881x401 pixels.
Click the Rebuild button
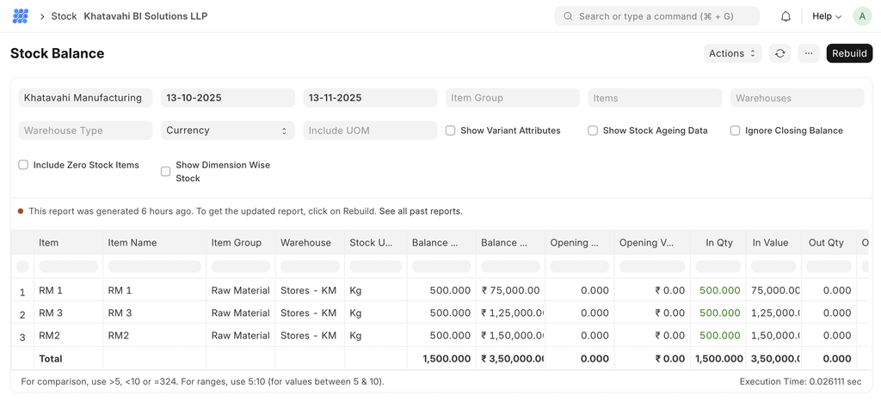(x=849, y=53)
